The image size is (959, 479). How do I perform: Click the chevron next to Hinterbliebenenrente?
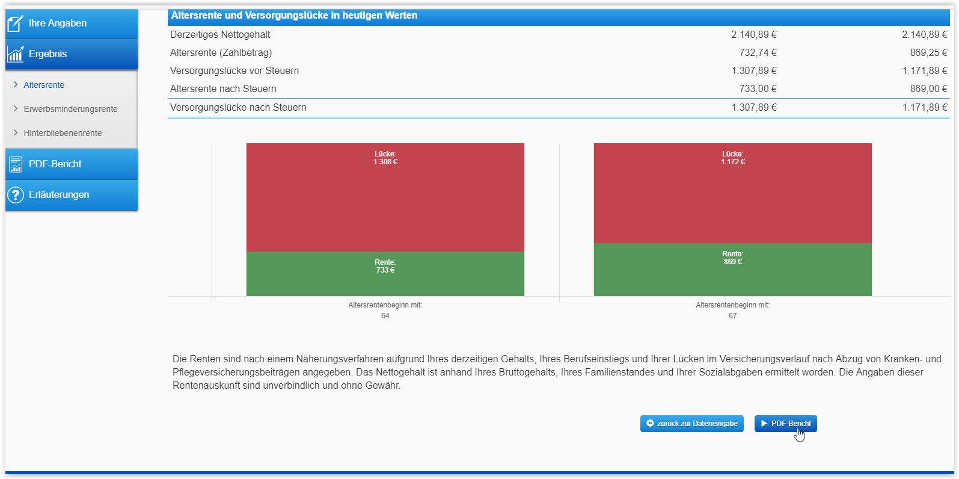click(x=16, y=133)
